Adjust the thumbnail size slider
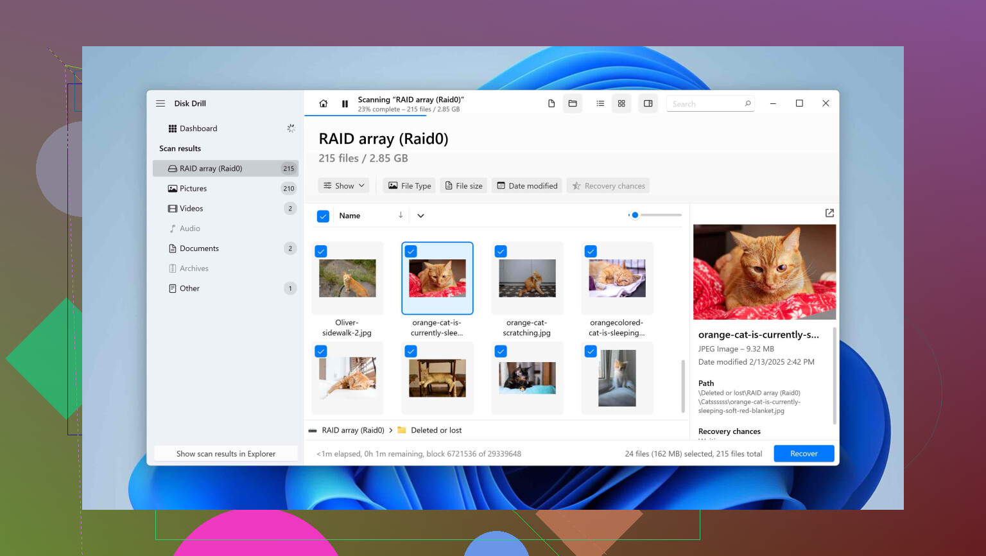 click(635, 215)
